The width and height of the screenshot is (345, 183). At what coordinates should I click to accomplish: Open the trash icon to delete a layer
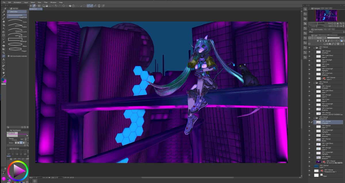(x=343, y=44)
